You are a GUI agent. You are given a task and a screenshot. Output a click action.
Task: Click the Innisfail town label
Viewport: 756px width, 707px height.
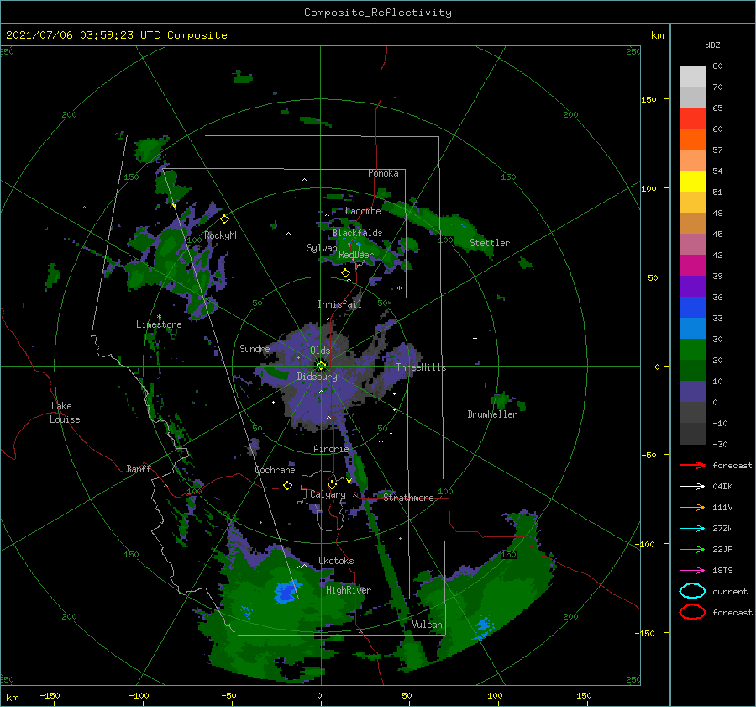pyautogui.click(x=339, y=304)
